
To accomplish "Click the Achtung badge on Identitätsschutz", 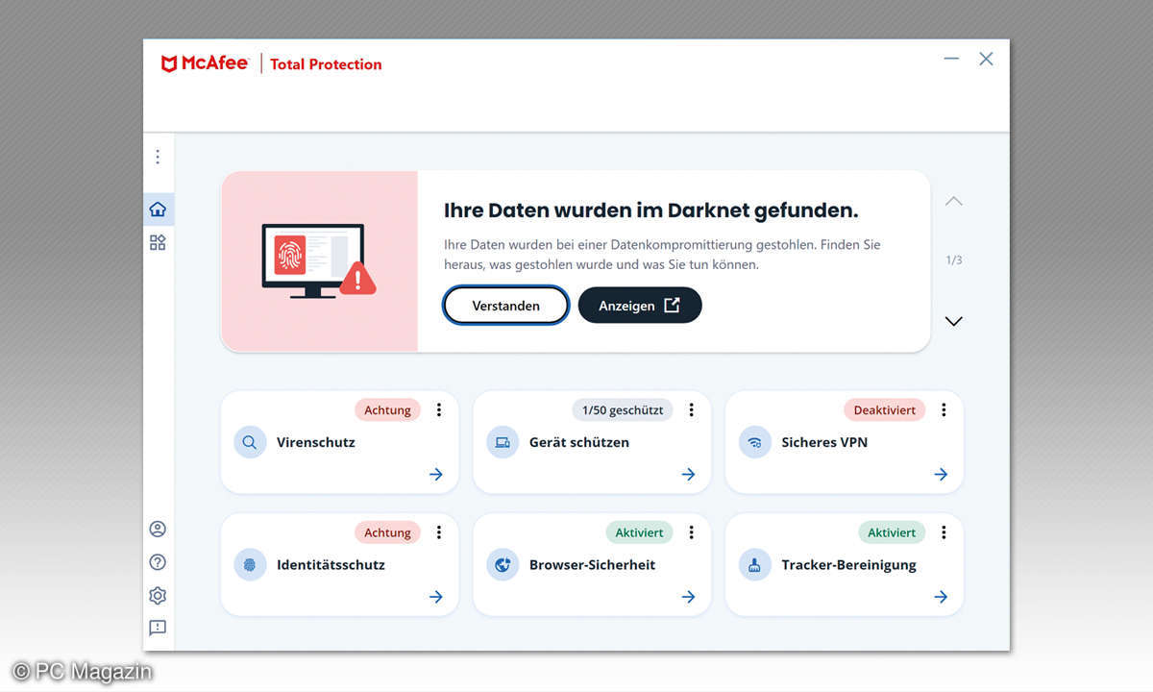I will click(388, 531).
